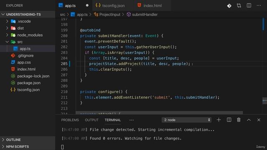Split the terminal
The width and height of the screenshot is (267, 150).
pyautogui.click(x=229, y=120)
